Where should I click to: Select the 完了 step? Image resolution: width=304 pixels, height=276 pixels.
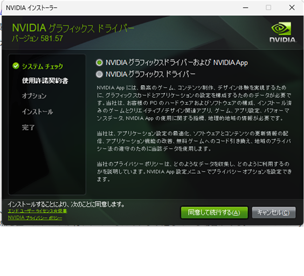[28, 127]
